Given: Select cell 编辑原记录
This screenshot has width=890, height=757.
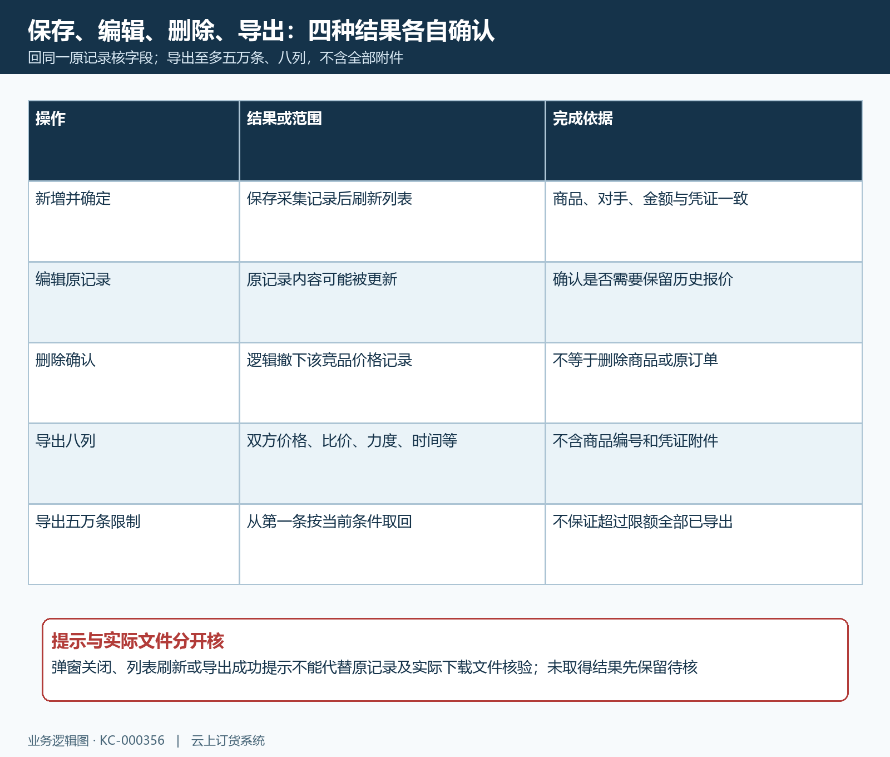Looking at the screenshot, I should pos(133,302).
